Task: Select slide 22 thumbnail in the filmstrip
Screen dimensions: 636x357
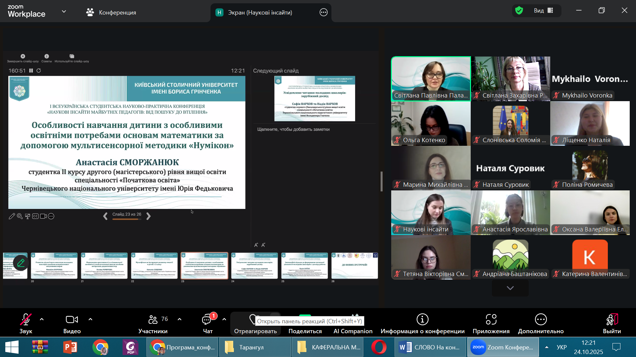Action: 154,266
